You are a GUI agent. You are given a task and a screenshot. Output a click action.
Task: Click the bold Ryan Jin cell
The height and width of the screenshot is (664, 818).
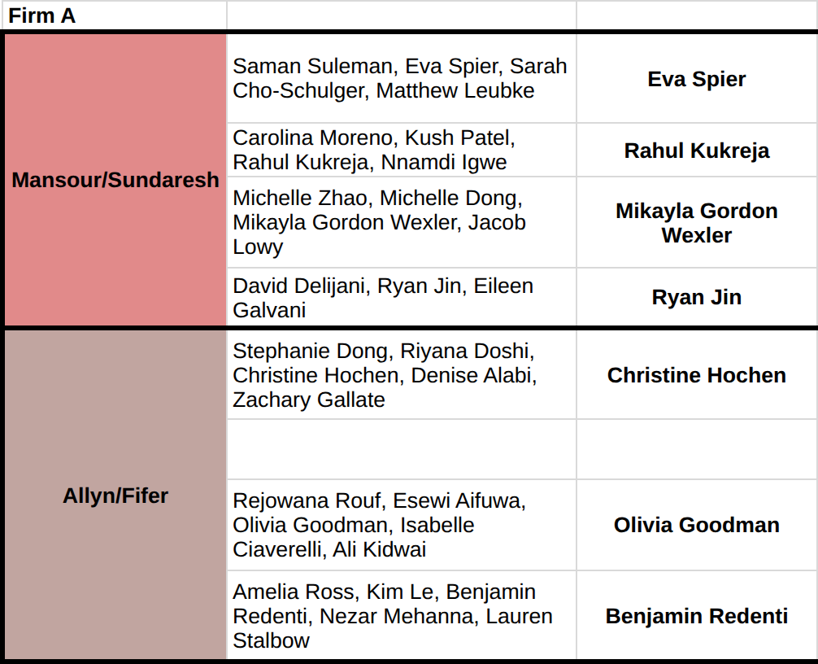[697, 297]
